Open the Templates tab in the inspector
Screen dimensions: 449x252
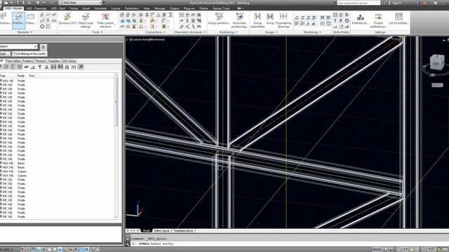(53, 61)
